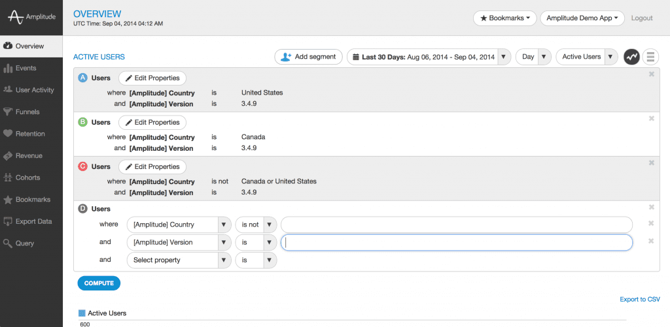Expand the Day interval dropdown
The width and height of the screenshot is (670, 327).
[x=533, y=57]
